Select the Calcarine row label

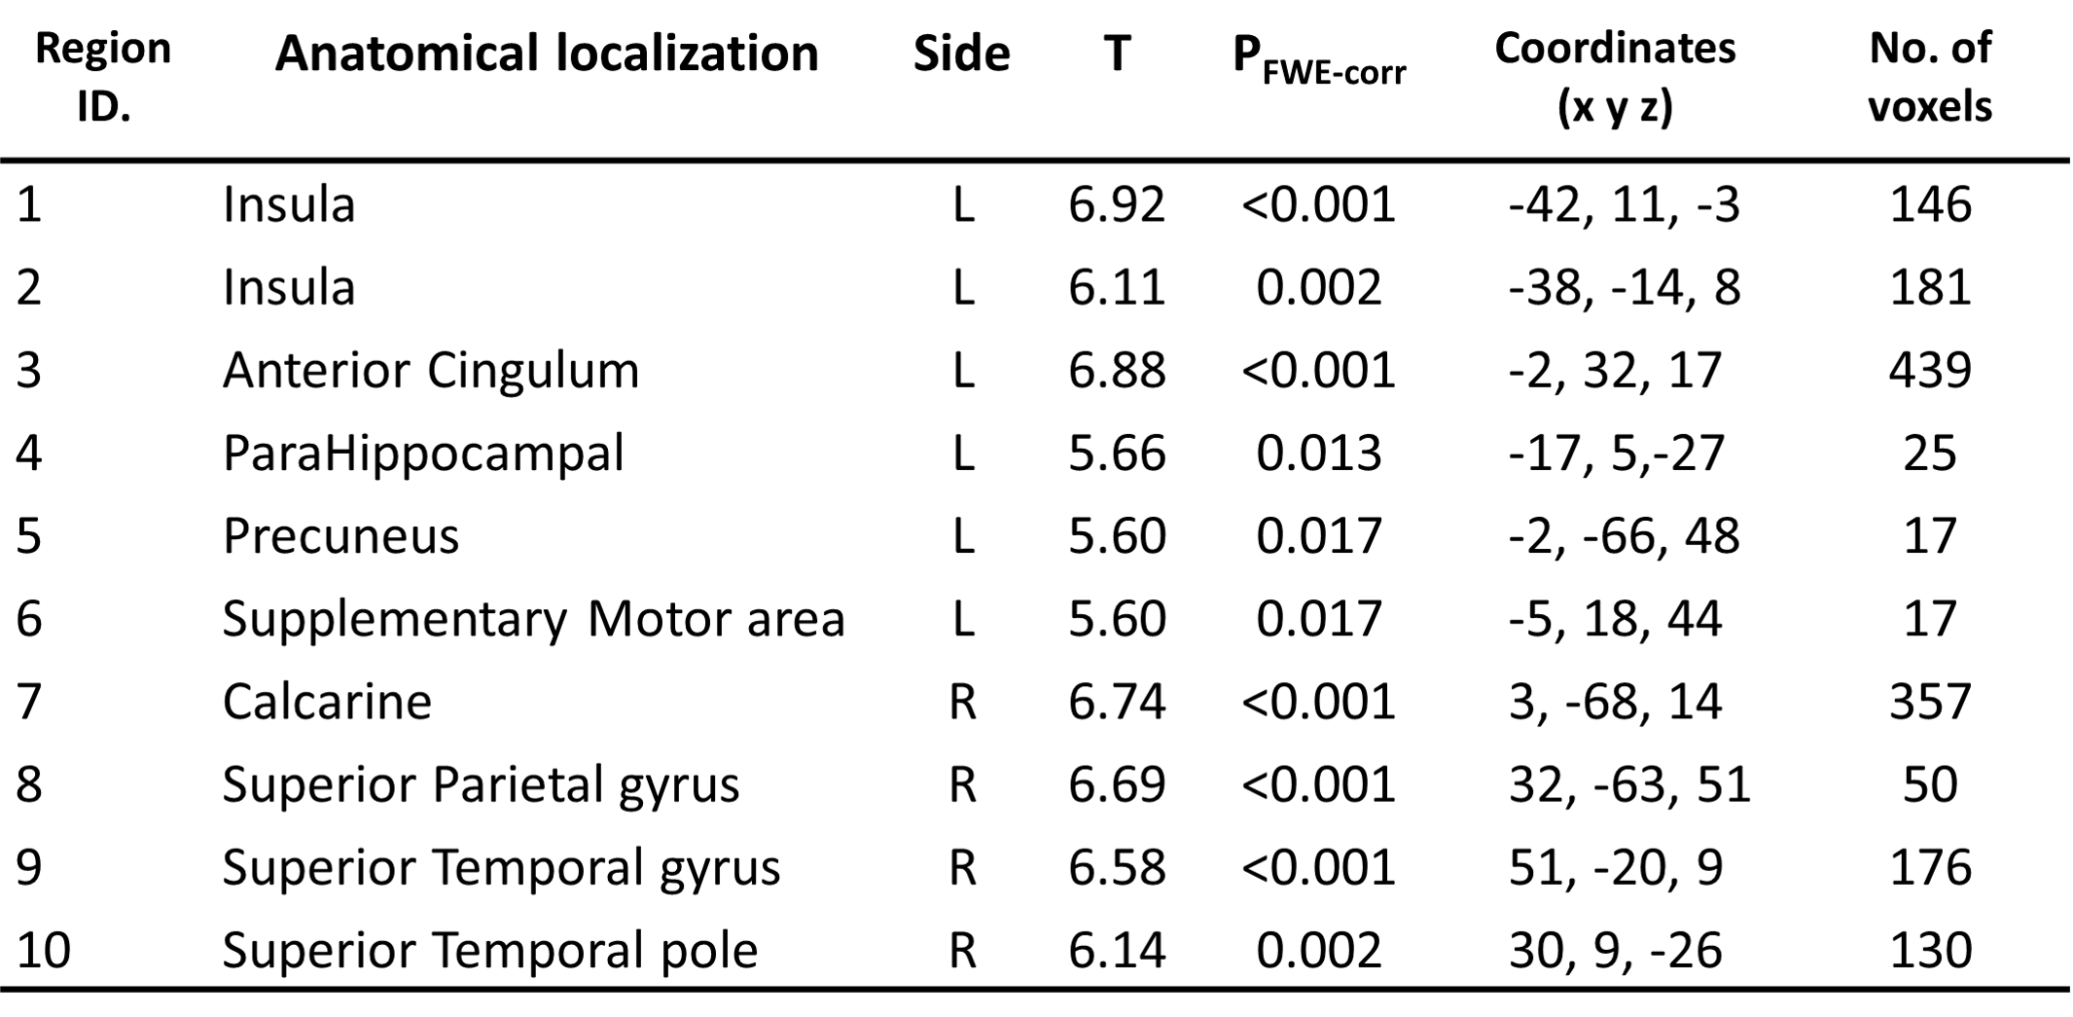pos(327,702)
